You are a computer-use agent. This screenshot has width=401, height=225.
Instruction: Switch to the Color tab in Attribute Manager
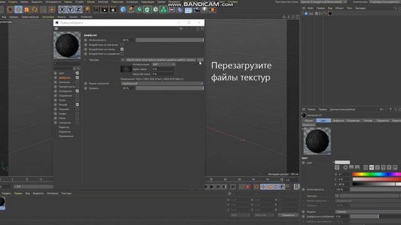323,121
